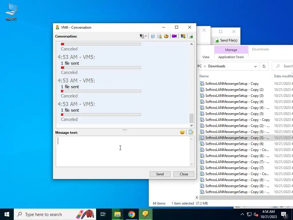Open the View tab in File Explorer
This screenshot has width=293, height=220.
point(206,57)
